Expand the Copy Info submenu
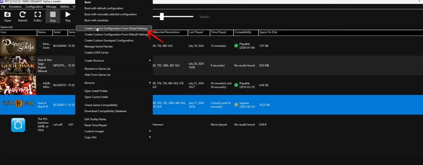This screenshot has height=165, width=423. click(x=117, y=137)
